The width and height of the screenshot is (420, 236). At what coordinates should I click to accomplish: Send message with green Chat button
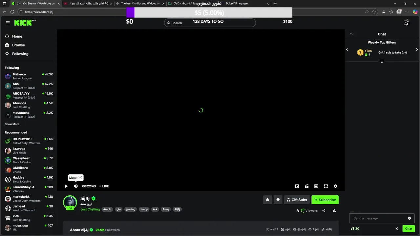click(409, 228)
